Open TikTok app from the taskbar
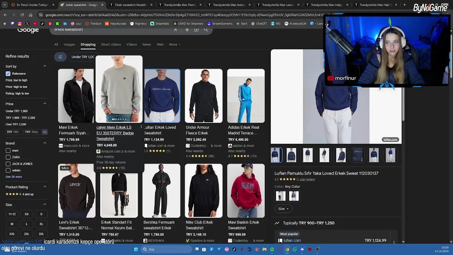Viewport: 453px width, 255px height. [234, 249]
